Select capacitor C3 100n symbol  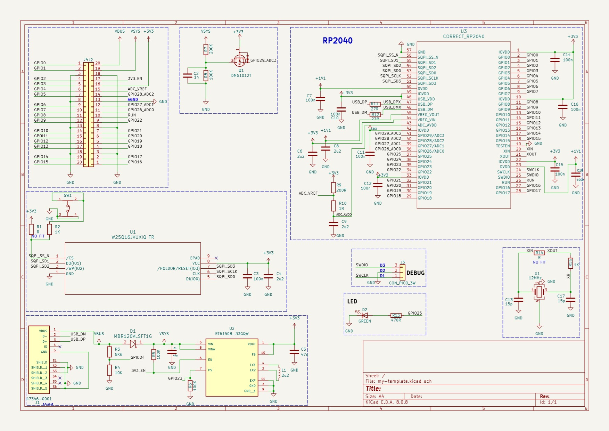click(247, 276)
